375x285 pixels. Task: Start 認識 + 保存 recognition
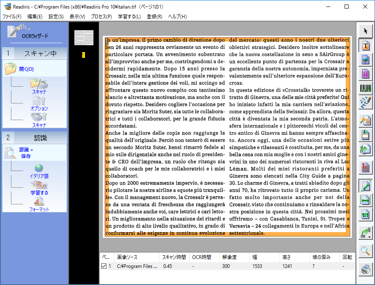click(x=19, y=153)
